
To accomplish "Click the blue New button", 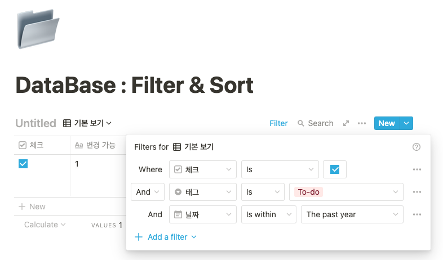I will click(x=387, y=123).
